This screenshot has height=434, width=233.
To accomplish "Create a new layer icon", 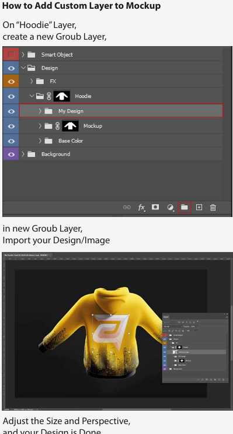I will [199, 207].
